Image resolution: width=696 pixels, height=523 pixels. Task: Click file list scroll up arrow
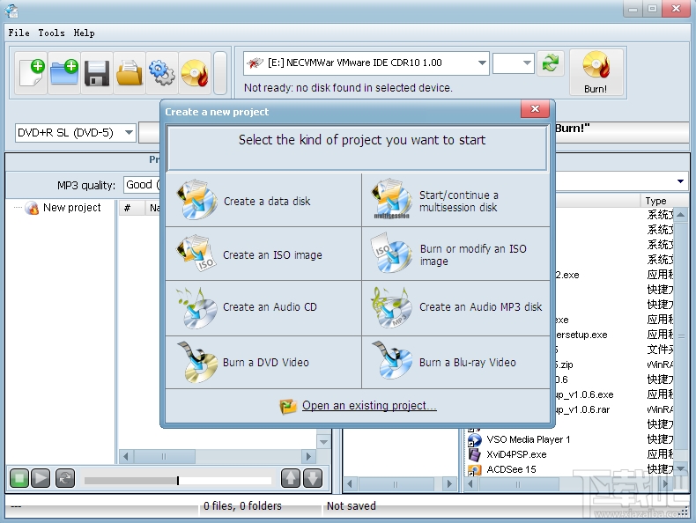(x=681, y=215)
